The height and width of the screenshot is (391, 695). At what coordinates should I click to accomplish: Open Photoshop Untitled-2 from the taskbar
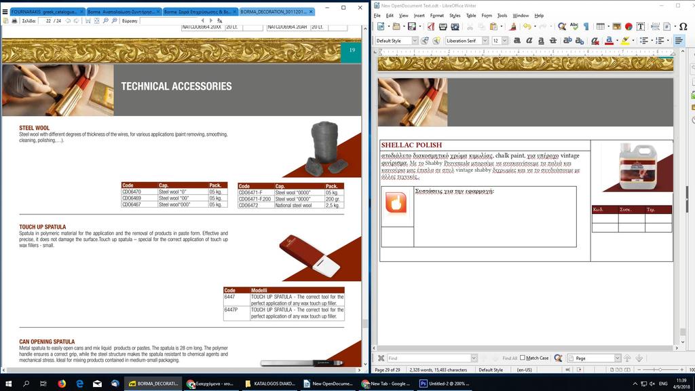pos(444,384)
